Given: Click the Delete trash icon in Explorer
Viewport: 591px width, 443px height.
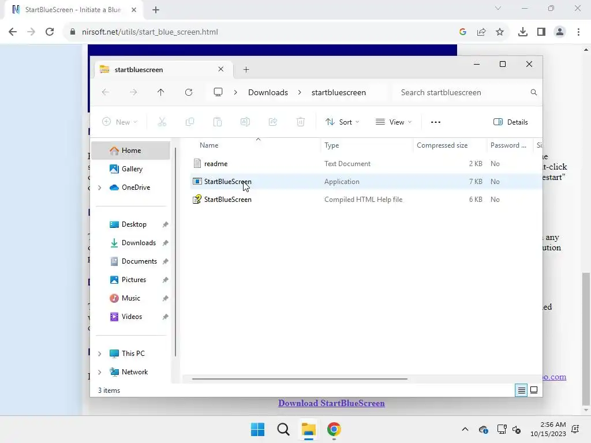Looking at the screenshot, I should point(300,122).
